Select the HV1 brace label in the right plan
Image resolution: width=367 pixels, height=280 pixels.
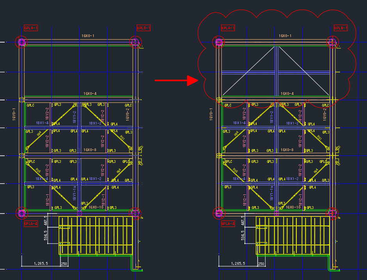tap(319, 137)
